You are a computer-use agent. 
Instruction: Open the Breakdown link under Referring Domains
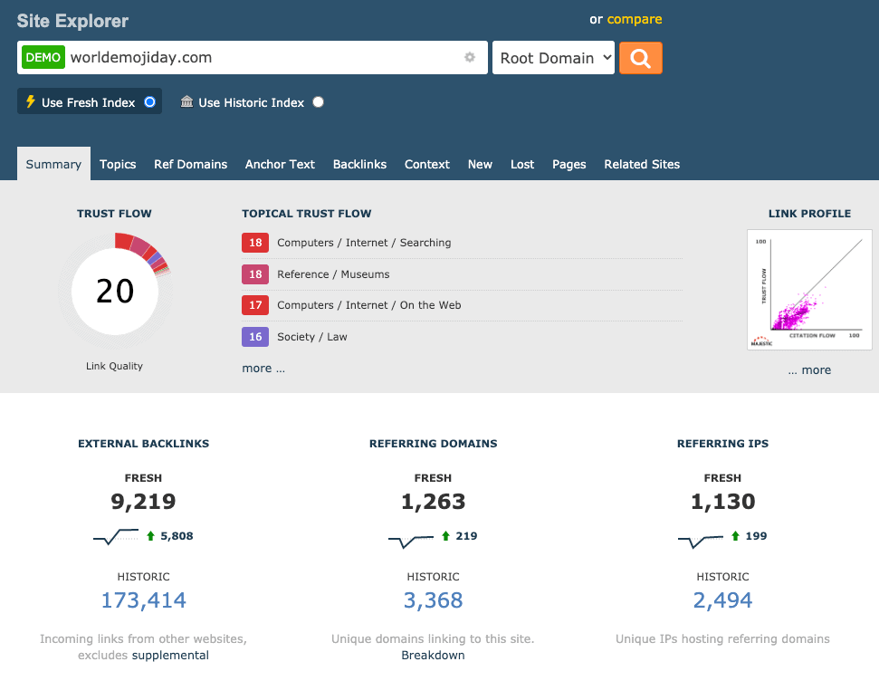coord(433,655)
